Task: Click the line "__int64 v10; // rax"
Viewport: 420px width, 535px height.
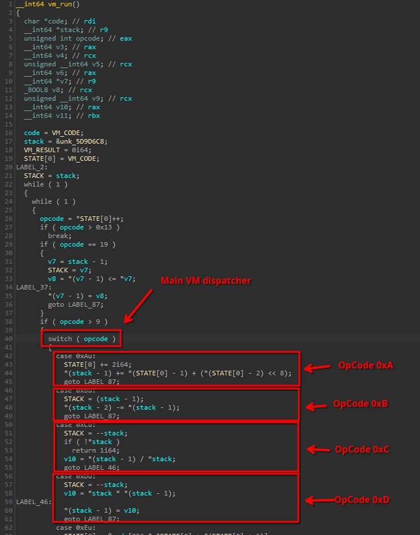Action: tap(62, 107)
